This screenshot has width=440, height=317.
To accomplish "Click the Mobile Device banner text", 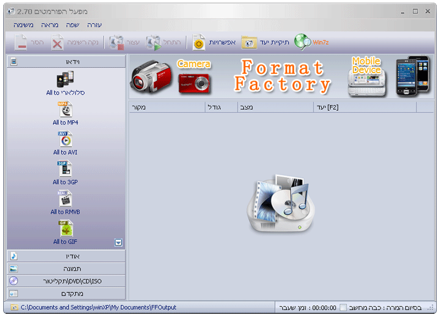I will [366, 65].
